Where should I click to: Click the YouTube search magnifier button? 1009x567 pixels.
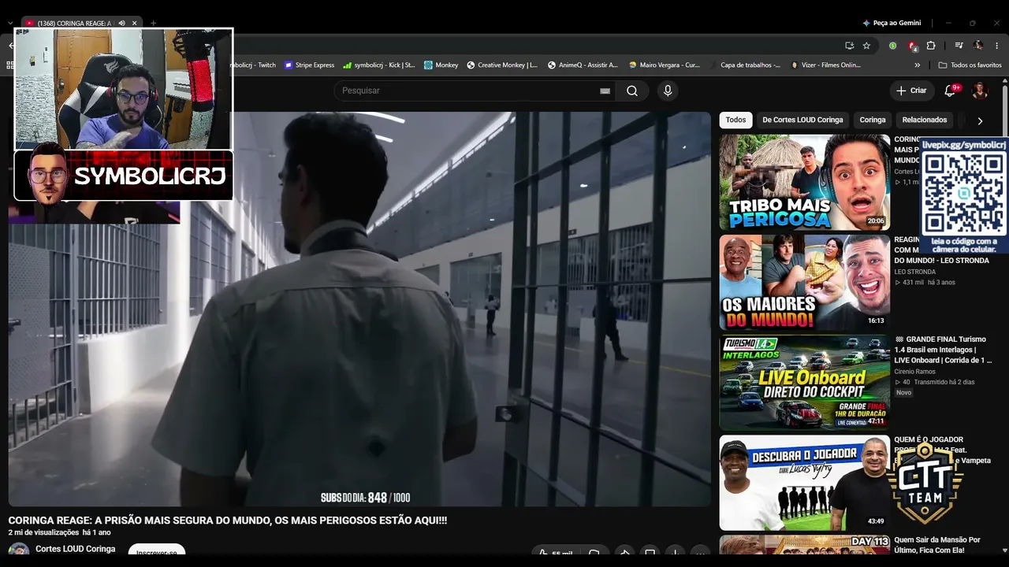pyautogui.click(x=632, y=91)
